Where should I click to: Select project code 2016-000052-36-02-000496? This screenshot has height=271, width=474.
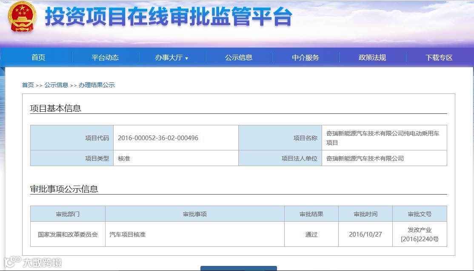[x=158, y=138]
